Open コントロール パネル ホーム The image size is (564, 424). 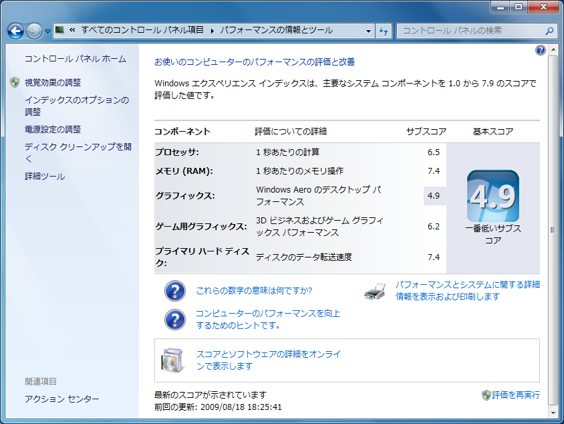tap(76, 59)
